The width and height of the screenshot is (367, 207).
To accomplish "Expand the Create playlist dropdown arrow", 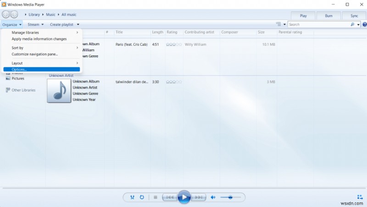I will tap(78, 24).
